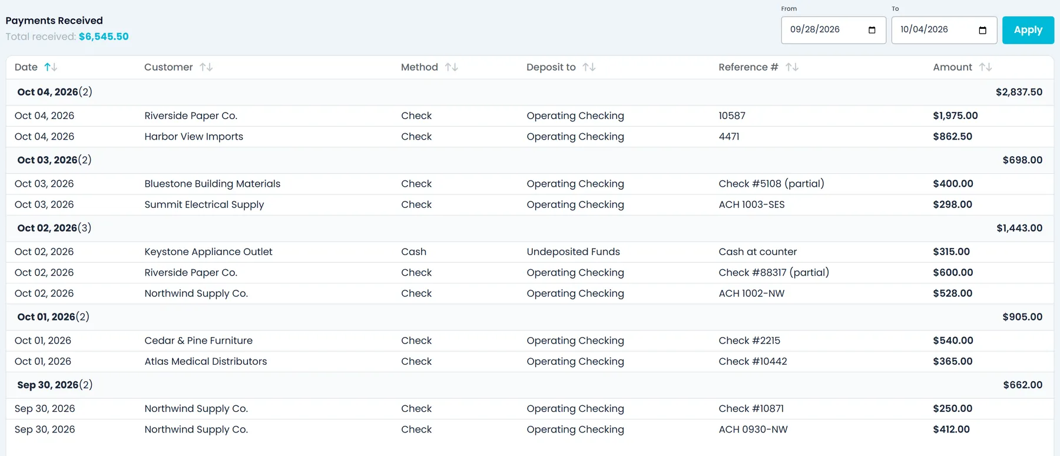Screen dimensions: 1060x456
Task: Click reference Check #88317 (partial)
Action: (x=774, y=273)
